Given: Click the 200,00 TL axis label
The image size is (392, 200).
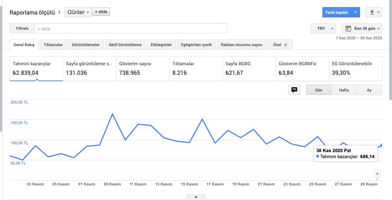Looking at the screenshot, I should pyautogui.click(x=19, y=102).
